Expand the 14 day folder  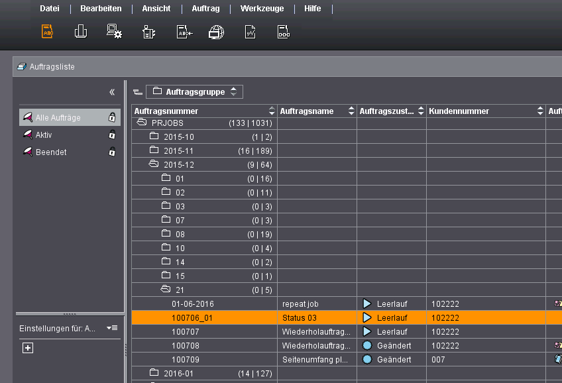(x=166, y=261)
